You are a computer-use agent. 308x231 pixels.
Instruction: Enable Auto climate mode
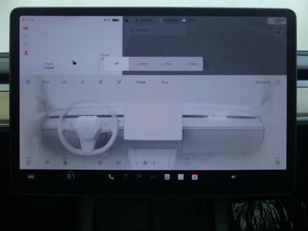(x=46, y=82)
